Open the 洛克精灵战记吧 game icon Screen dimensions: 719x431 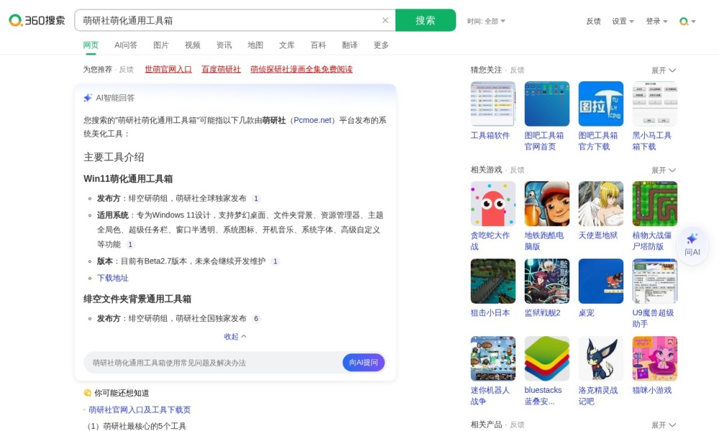pos(600,358)
